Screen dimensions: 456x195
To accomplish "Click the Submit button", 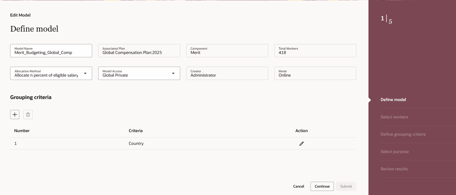I will tap(346, 186).
